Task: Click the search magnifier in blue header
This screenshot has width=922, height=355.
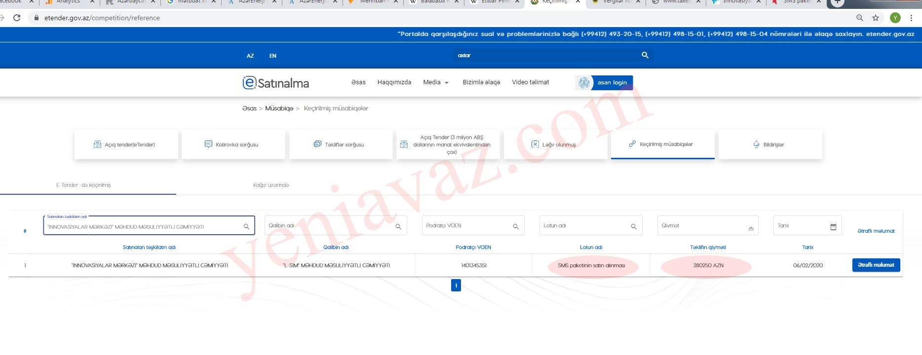Action: (645, 55)
